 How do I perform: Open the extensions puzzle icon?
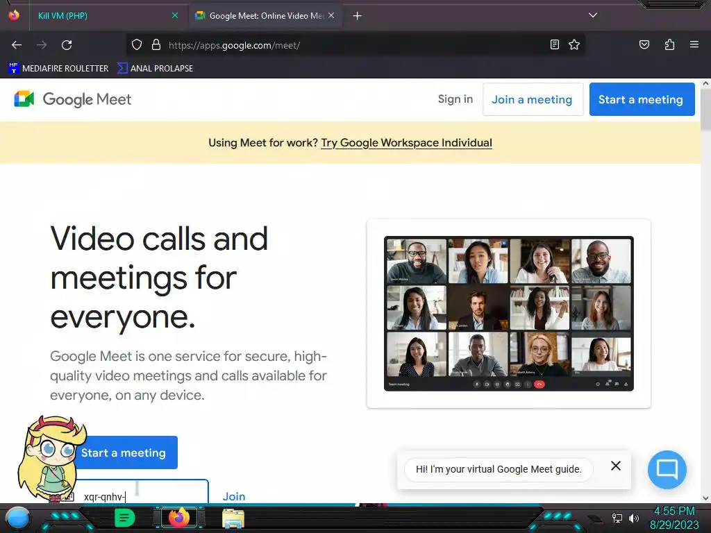pyautogui.click(x=669, y=45)
